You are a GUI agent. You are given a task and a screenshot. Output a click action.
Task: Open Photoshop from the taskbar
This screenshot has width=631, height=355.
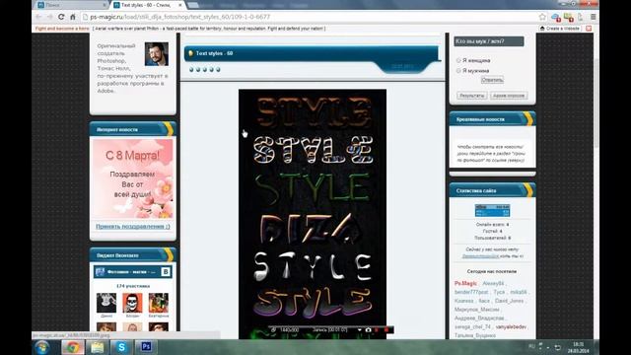coord(146,347)
